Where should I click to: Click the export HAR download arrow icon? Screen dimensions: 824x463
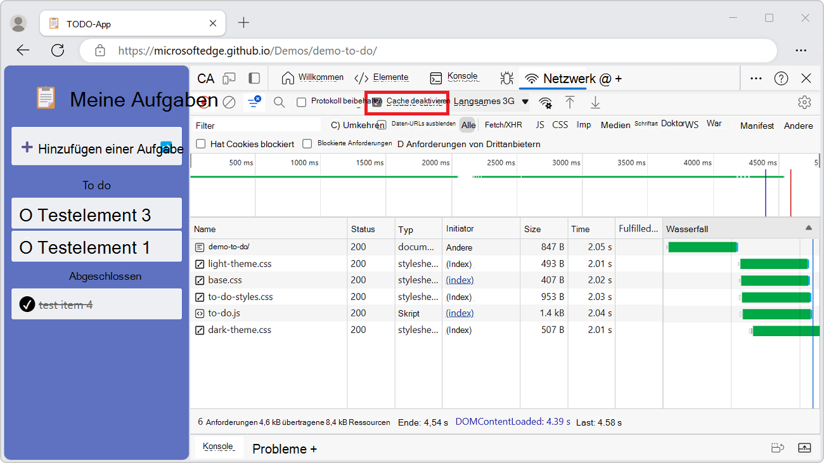pos(595,102)
